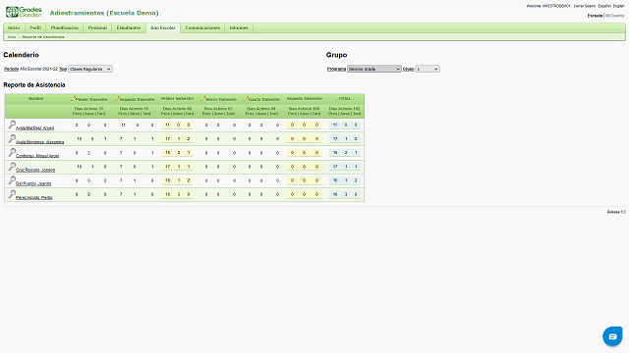
Task: Switch to the Estudiantes tab
Action: [129, 28]
